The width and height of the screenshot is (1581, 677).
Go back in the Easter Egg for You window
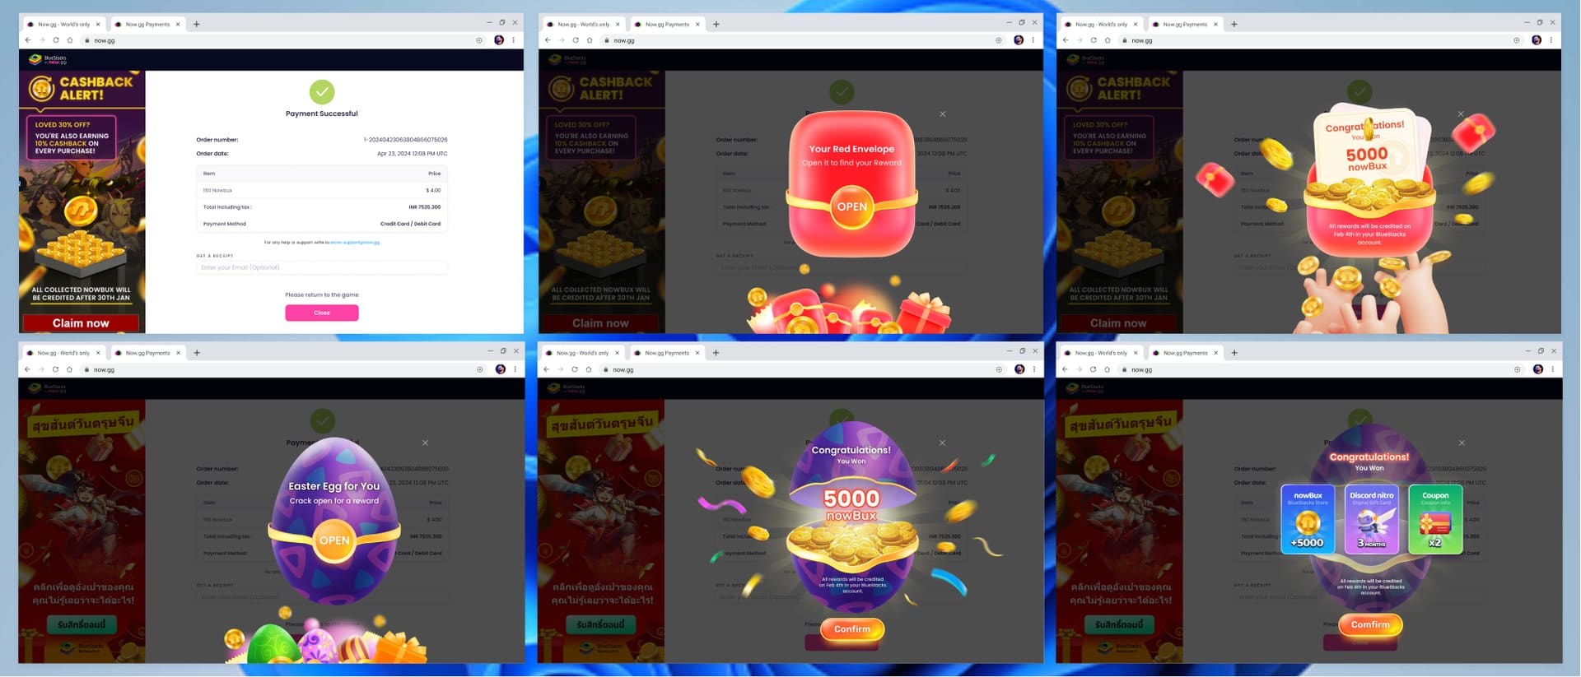pyautogui.click(x=28, y=369)
